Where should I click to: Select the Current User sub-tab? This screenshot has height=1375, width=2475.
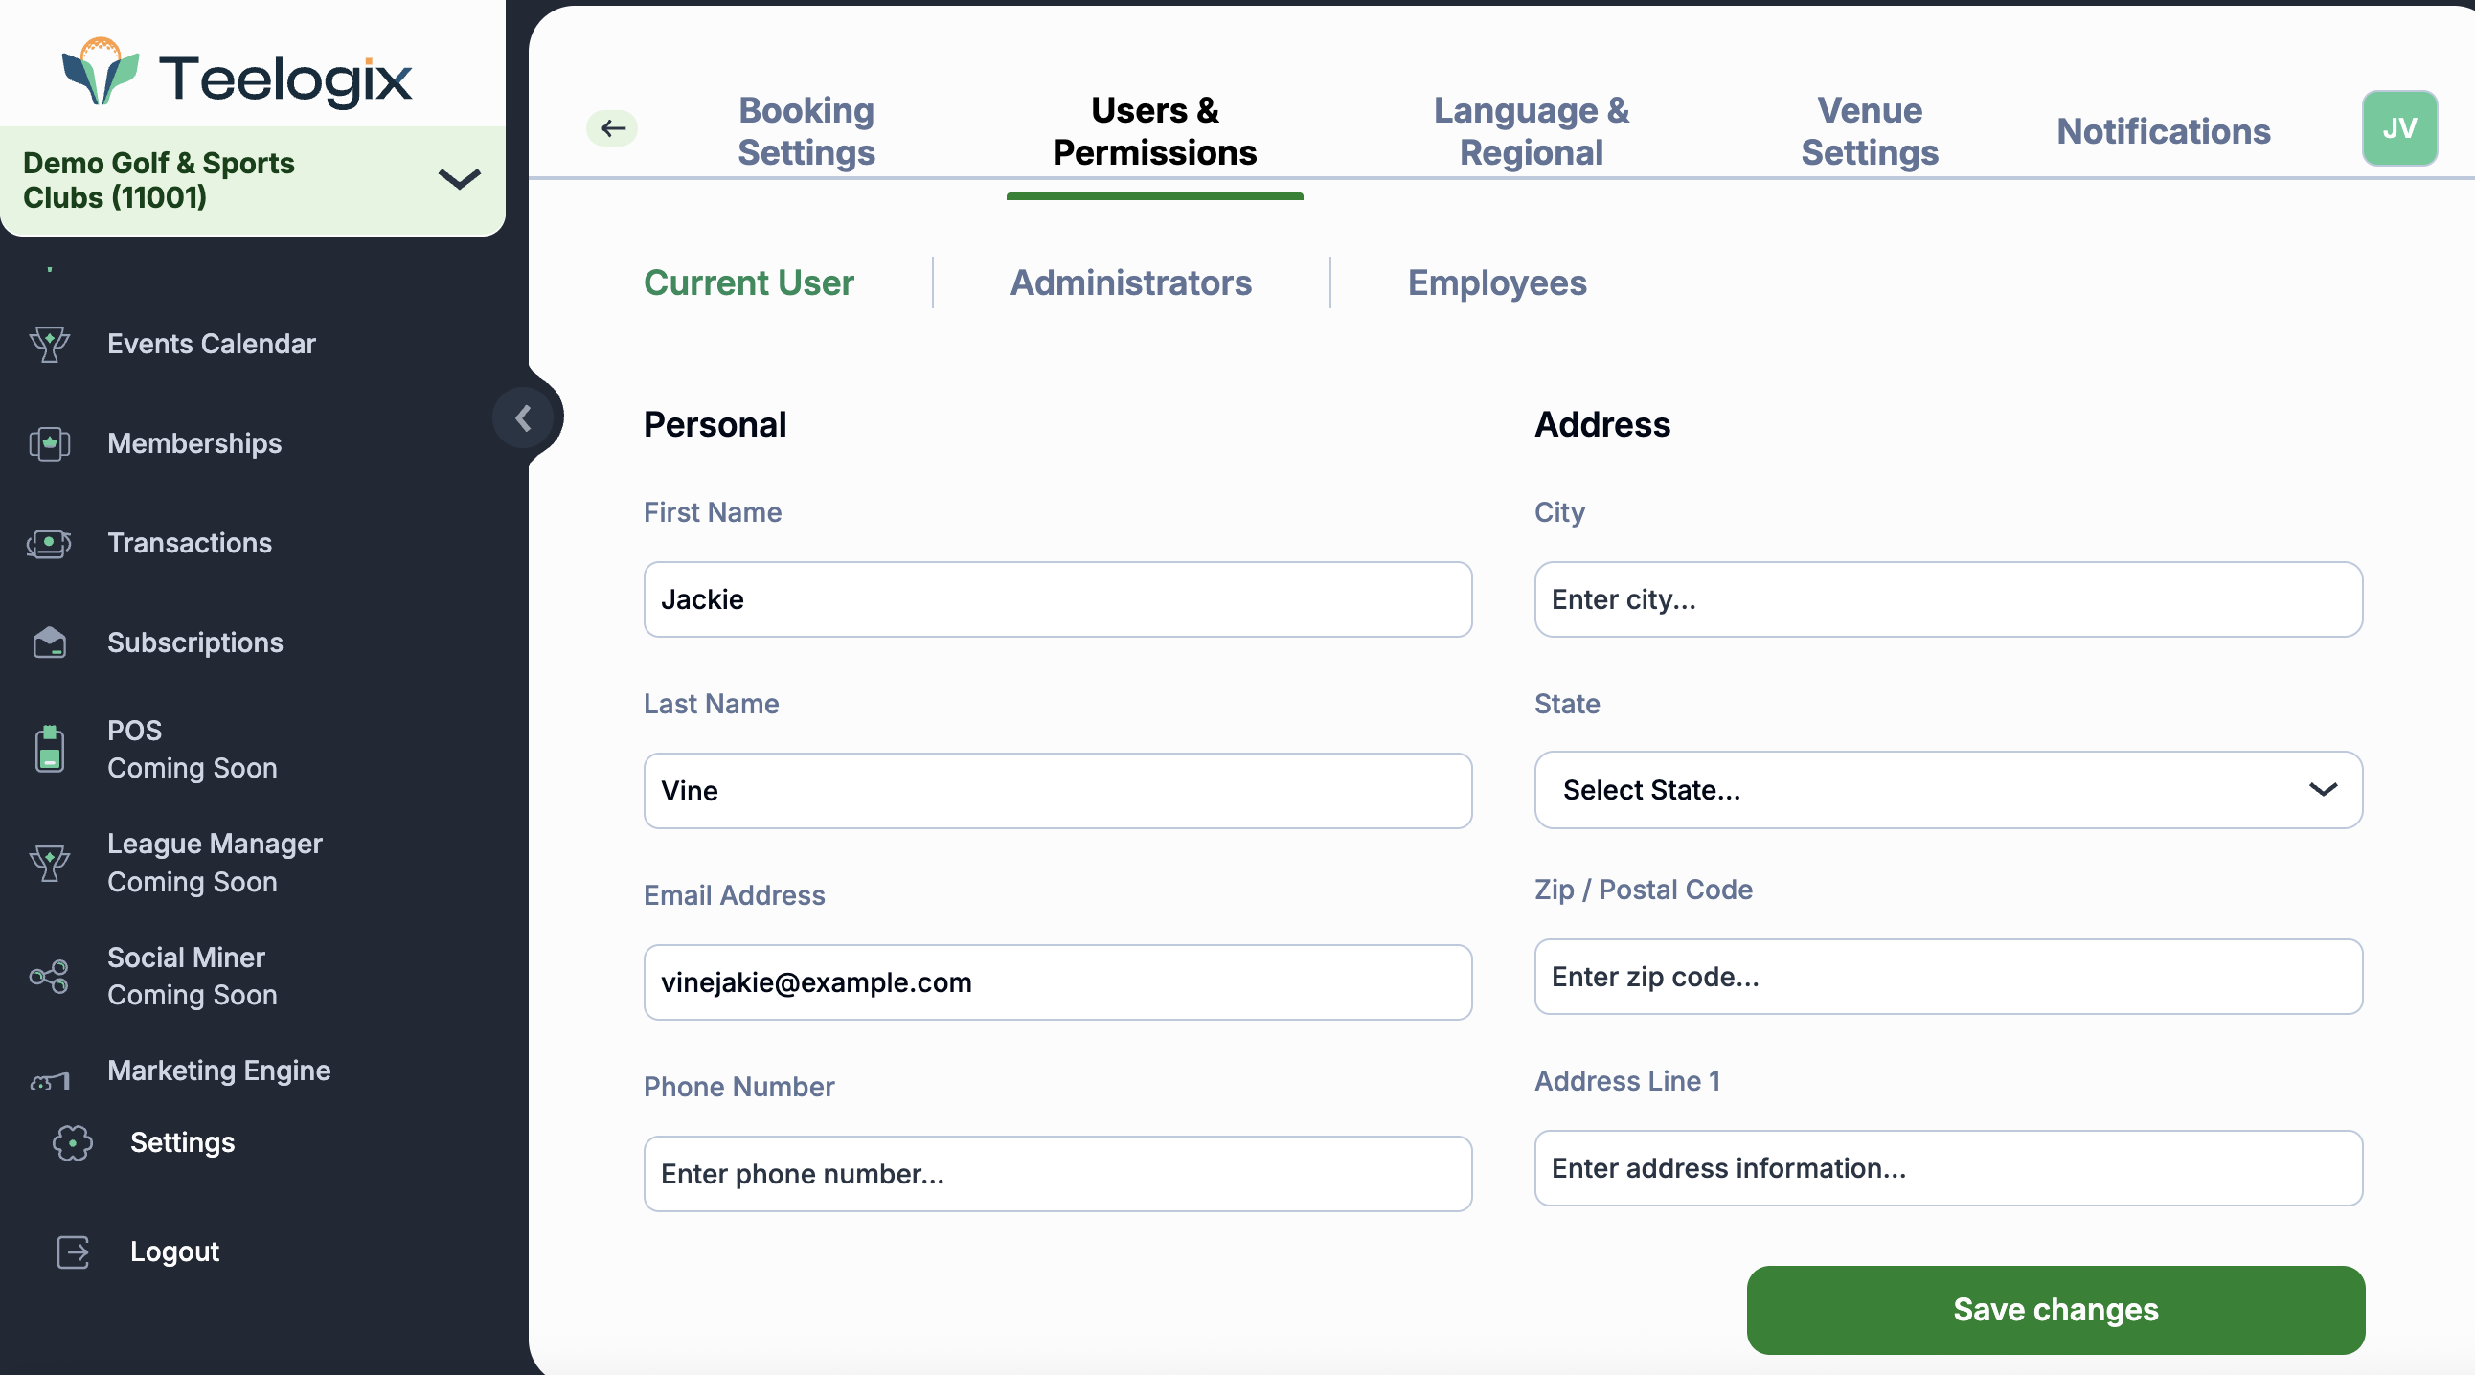748,282
